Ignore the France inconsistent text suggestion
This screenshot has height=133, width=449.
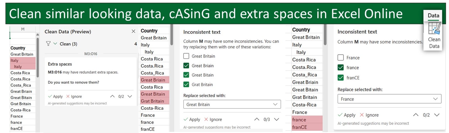pos(369,115)
